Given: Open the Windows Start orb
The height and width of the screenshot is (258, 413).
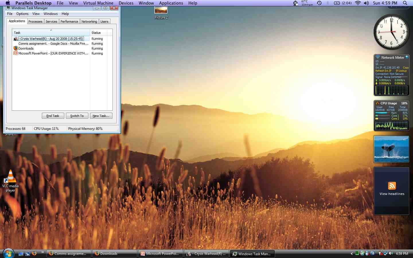Looking at the screenshot, I should click(8, 253).
